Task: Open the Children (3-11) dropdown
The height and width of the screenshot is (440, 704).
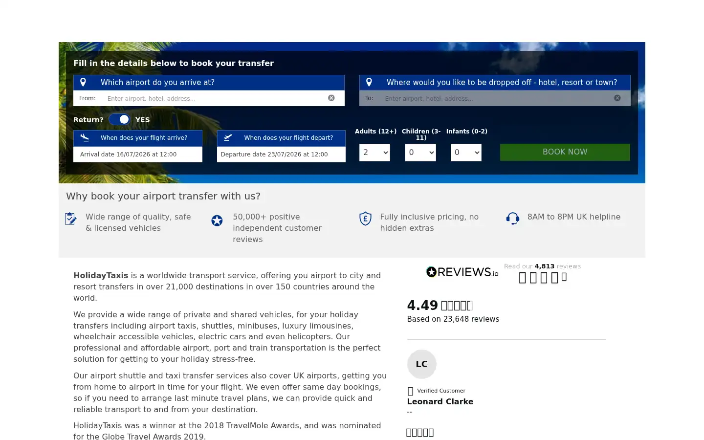Action: [420, 153]
